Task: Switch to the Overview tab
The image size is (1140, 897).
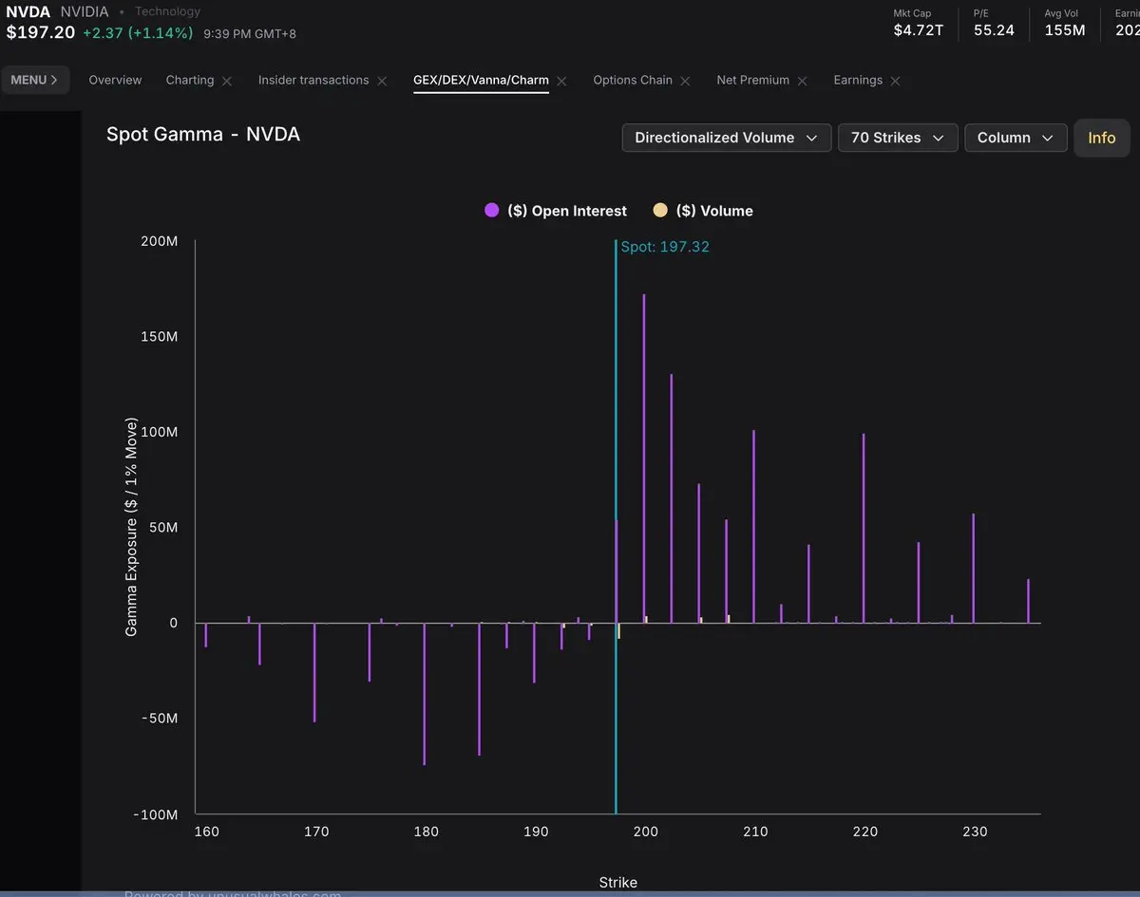Action: [x=115, y=80]
